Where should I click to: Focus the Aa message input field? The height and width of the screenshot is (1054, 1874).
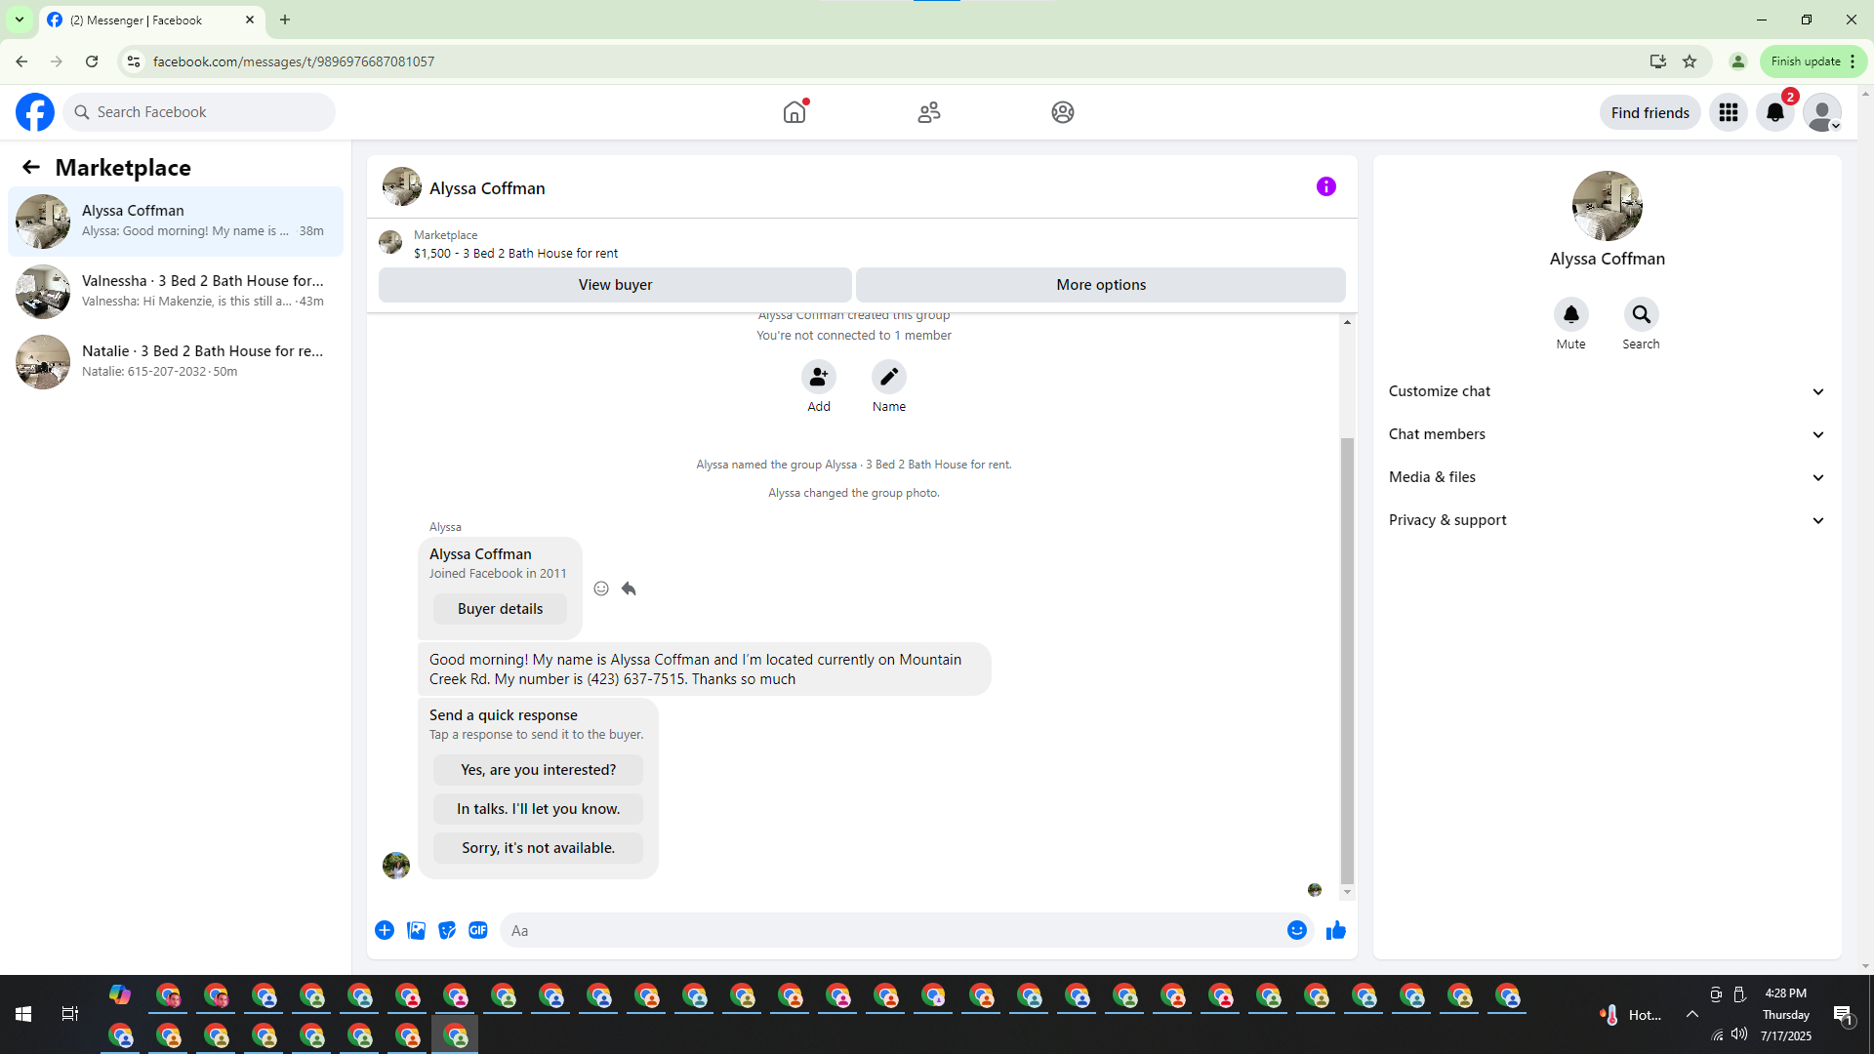[893, 930]
